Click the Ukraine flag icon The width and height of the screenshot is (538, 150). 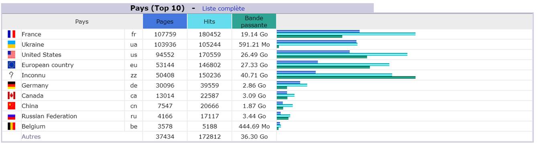tap(11, 44)
